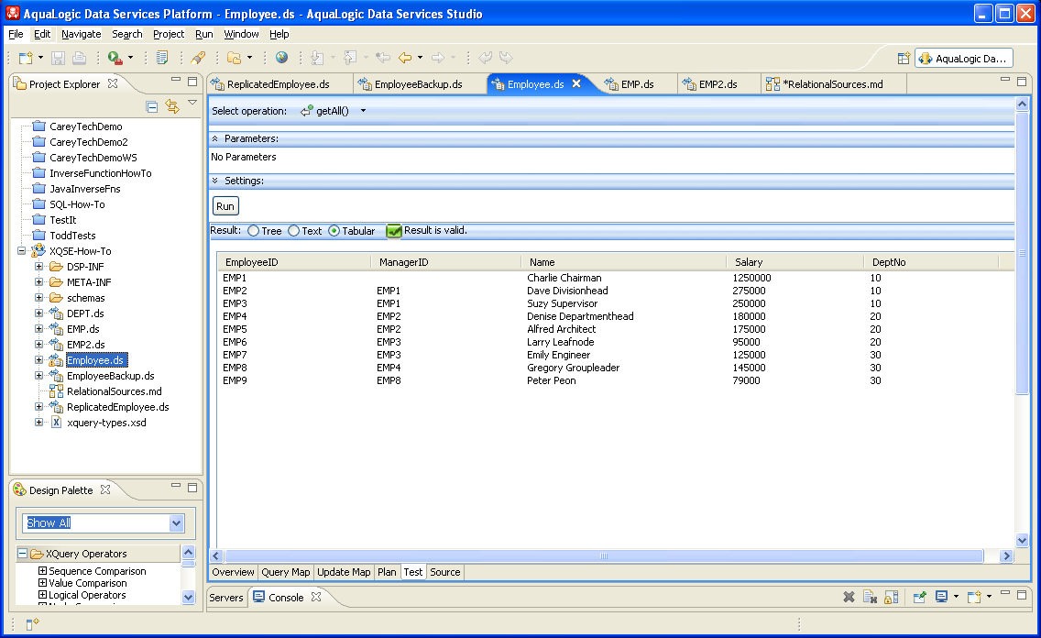This screenshot has height=638, width=1041.
Task: Select the Tabular result radio button
Action: (x=334, y=231)
